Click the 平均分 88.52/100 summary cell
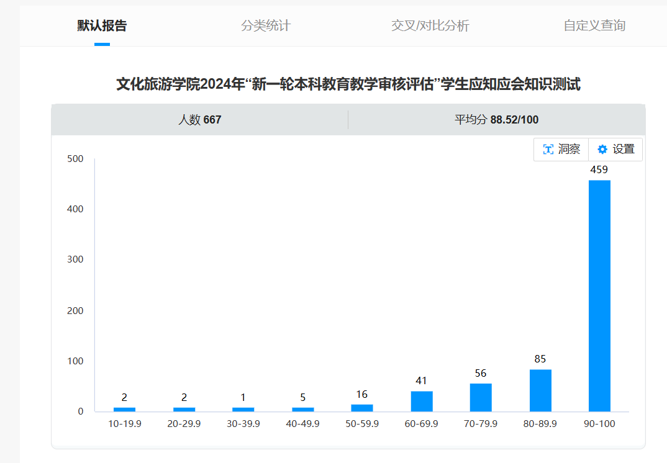The height and width of the screenshot is (463, 667). 496,120
